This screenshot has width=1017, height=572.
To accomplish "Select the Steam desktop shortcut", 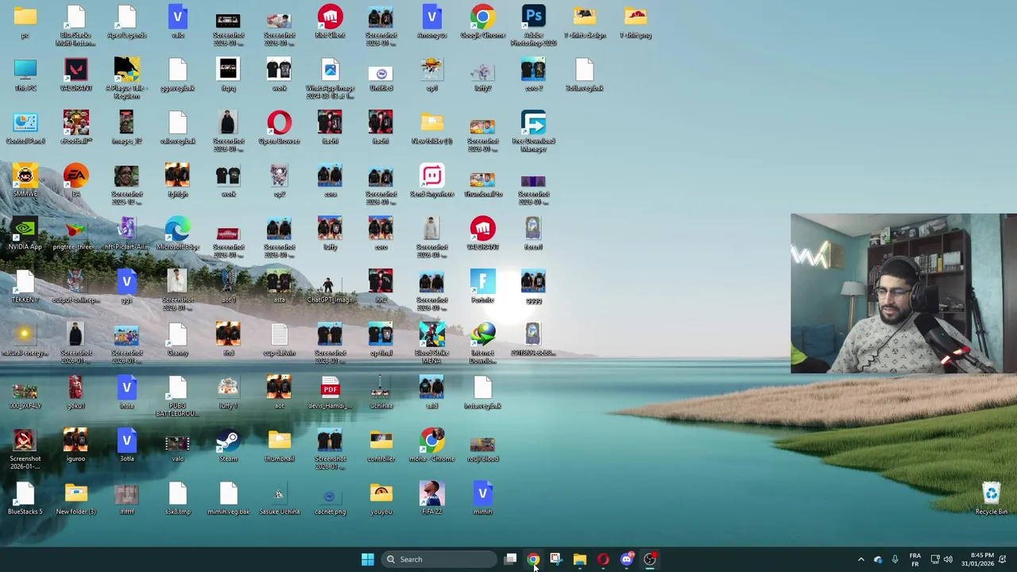I will [228, 446].
